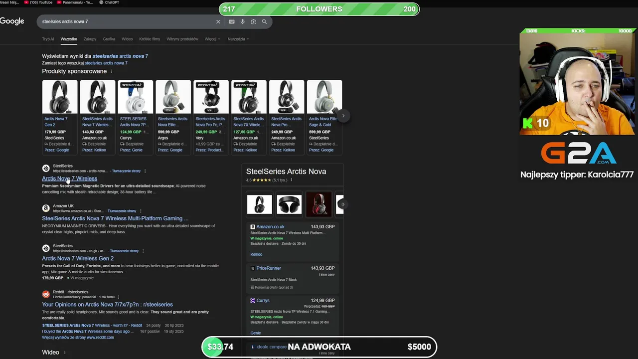Open the three-dot menu beside the Wideo heading

[x=65, y=353]
